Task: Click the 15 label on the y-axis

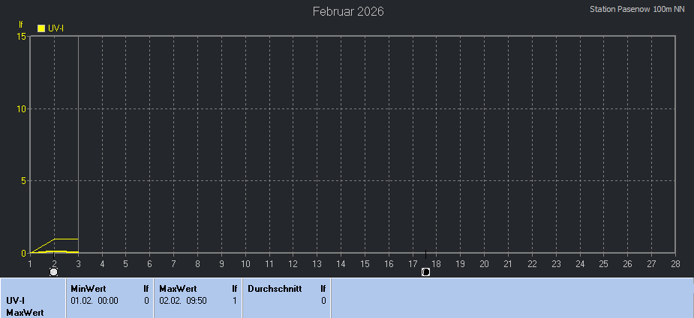Action: point(22,37)
